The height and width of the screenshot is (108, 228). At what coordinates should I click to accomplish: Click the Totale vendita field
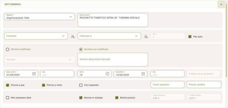click(204, 97)
